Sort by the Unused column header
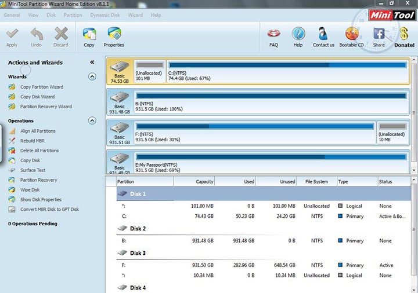This screenshot has width=418, height=293. click(x=276, y=182)
